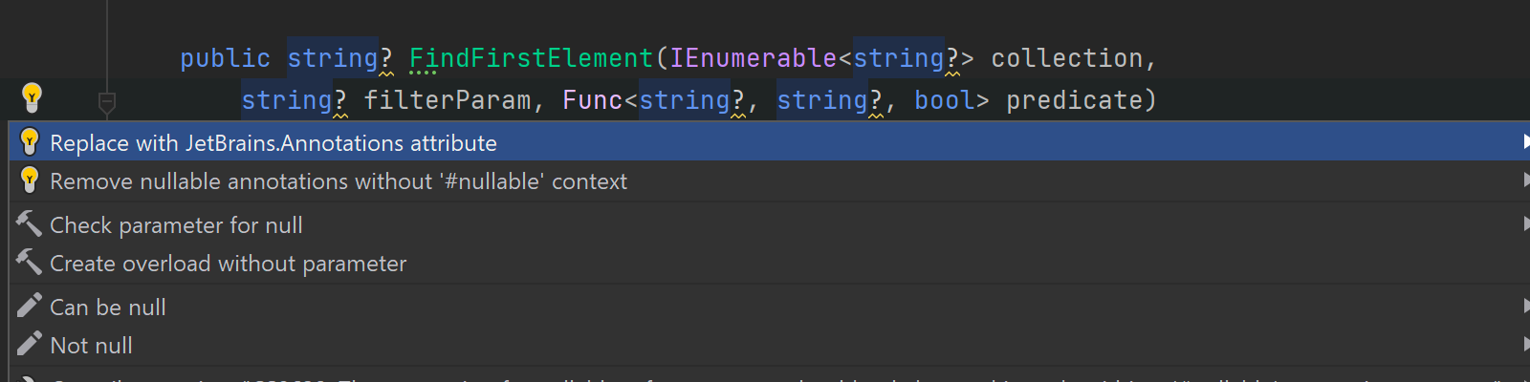Toggle the code fold marker in the gutter
1530x382 pixels.
click(x=107, y=101)
